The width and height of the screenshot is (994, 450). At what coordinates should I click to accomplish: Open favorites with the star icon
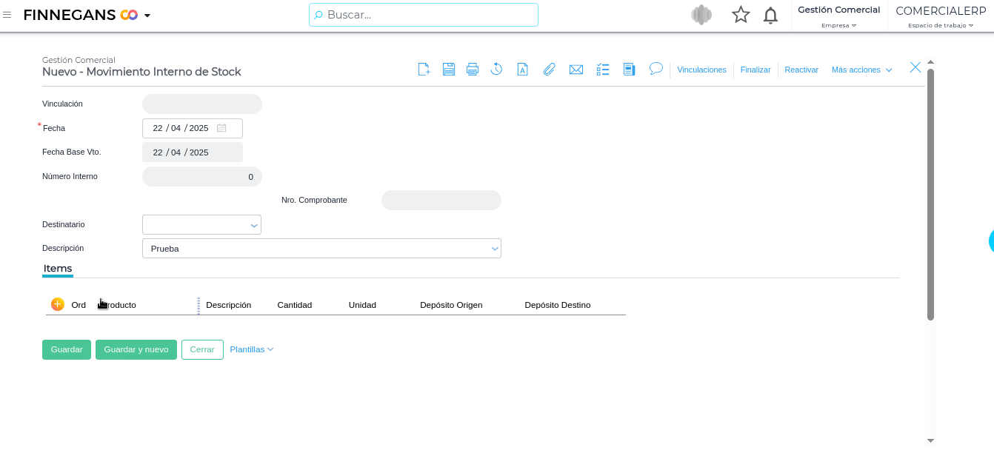click(741, 15)
